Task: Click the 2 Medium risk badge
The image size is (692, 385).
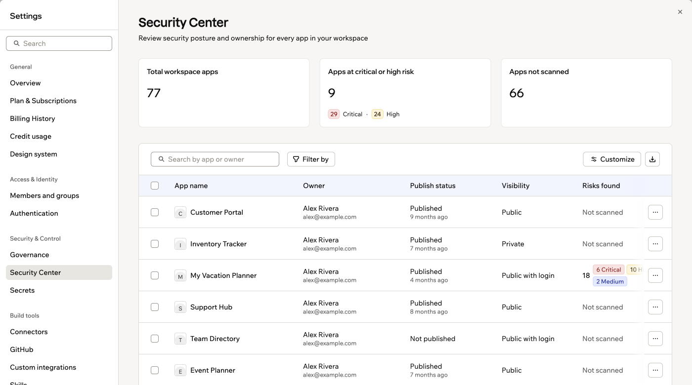Action: tap(610, 281)
